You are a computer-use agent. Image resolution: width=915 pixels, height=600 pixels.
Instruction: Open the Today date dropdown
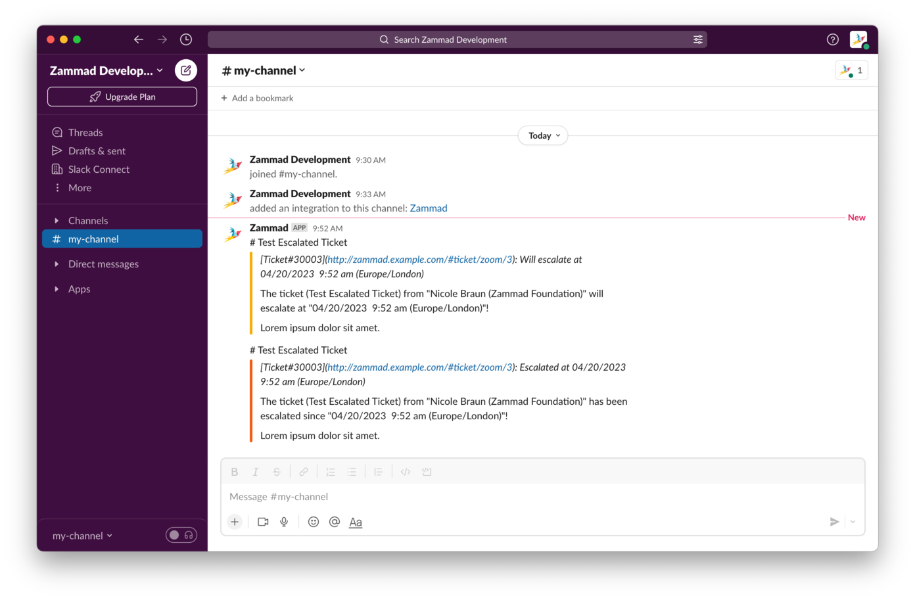tap(543, 135)
